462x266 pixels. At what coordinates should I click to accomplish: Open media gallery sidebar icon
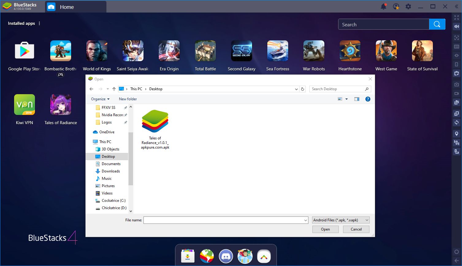point(456,102)
